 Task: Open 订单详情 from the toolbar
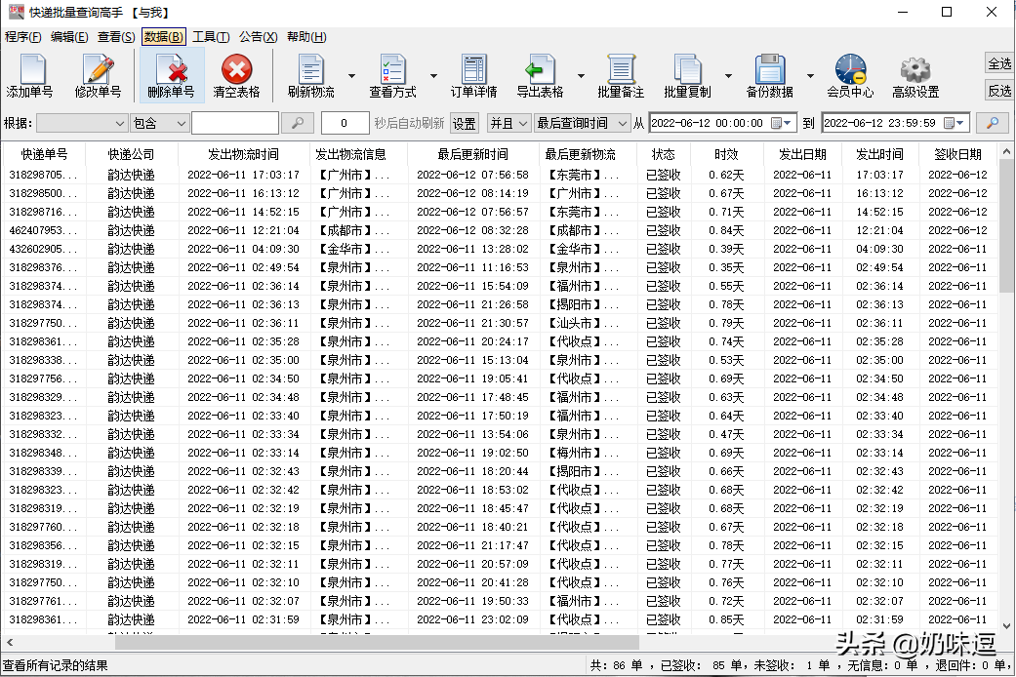tap(473, 76)
